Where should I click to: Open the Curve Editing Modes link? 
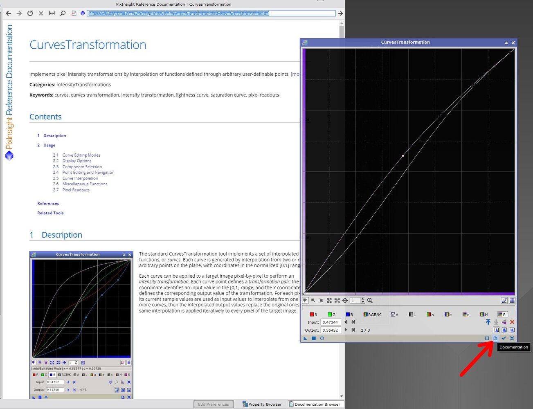81,155
